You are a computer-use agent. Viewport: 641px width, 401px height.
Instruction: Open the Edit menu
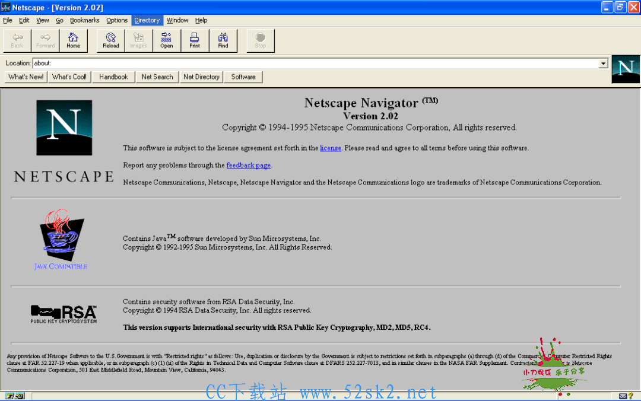pyautogui.click(x=24, y=20)
